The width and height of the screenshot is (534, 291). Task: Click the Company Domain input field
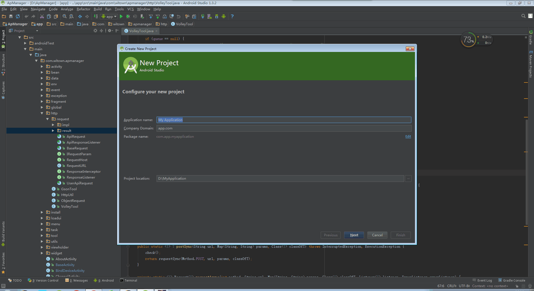point(284,128)
